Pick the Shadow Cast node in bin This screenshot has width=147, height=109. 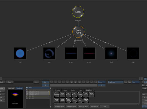pos(86,100)
